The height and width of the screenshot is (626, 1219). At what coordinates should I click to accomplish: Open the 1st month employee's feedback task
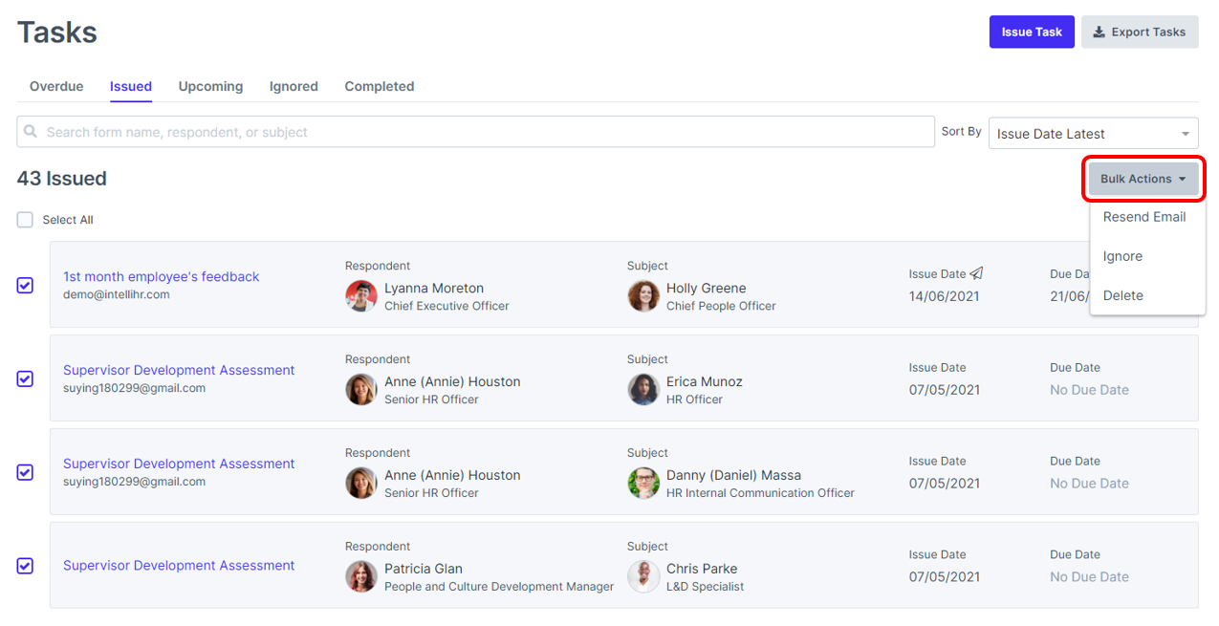(x=161, y=276)
